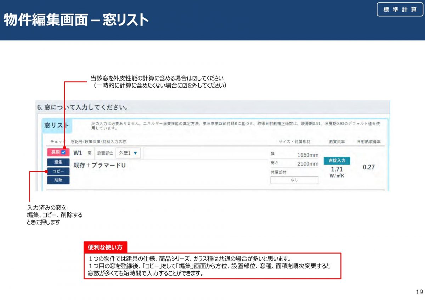Viewport: 425px width, 300px height.
Task: Click the 編集 button for window W1
Action: coord(58,162)
